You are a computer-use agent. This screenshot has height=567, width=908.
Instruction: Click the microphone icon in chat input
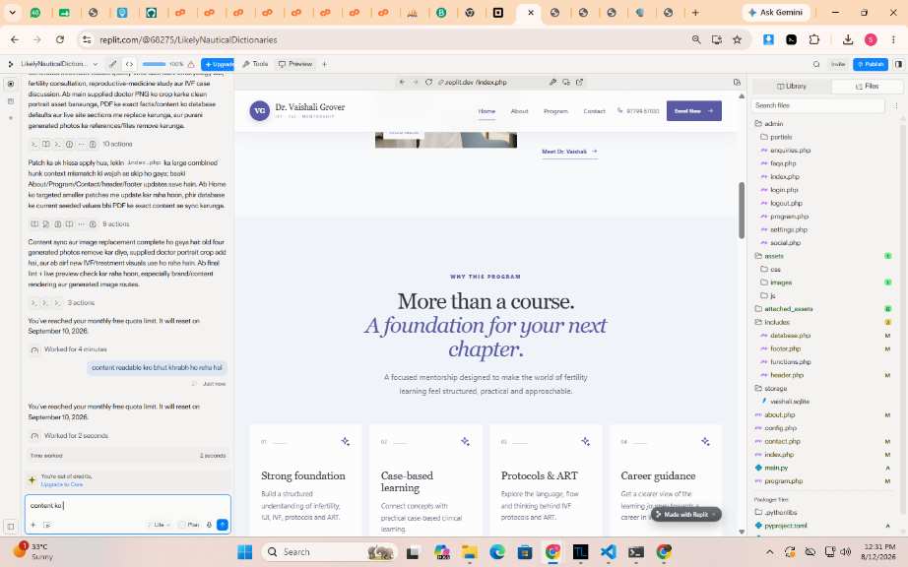209,525
